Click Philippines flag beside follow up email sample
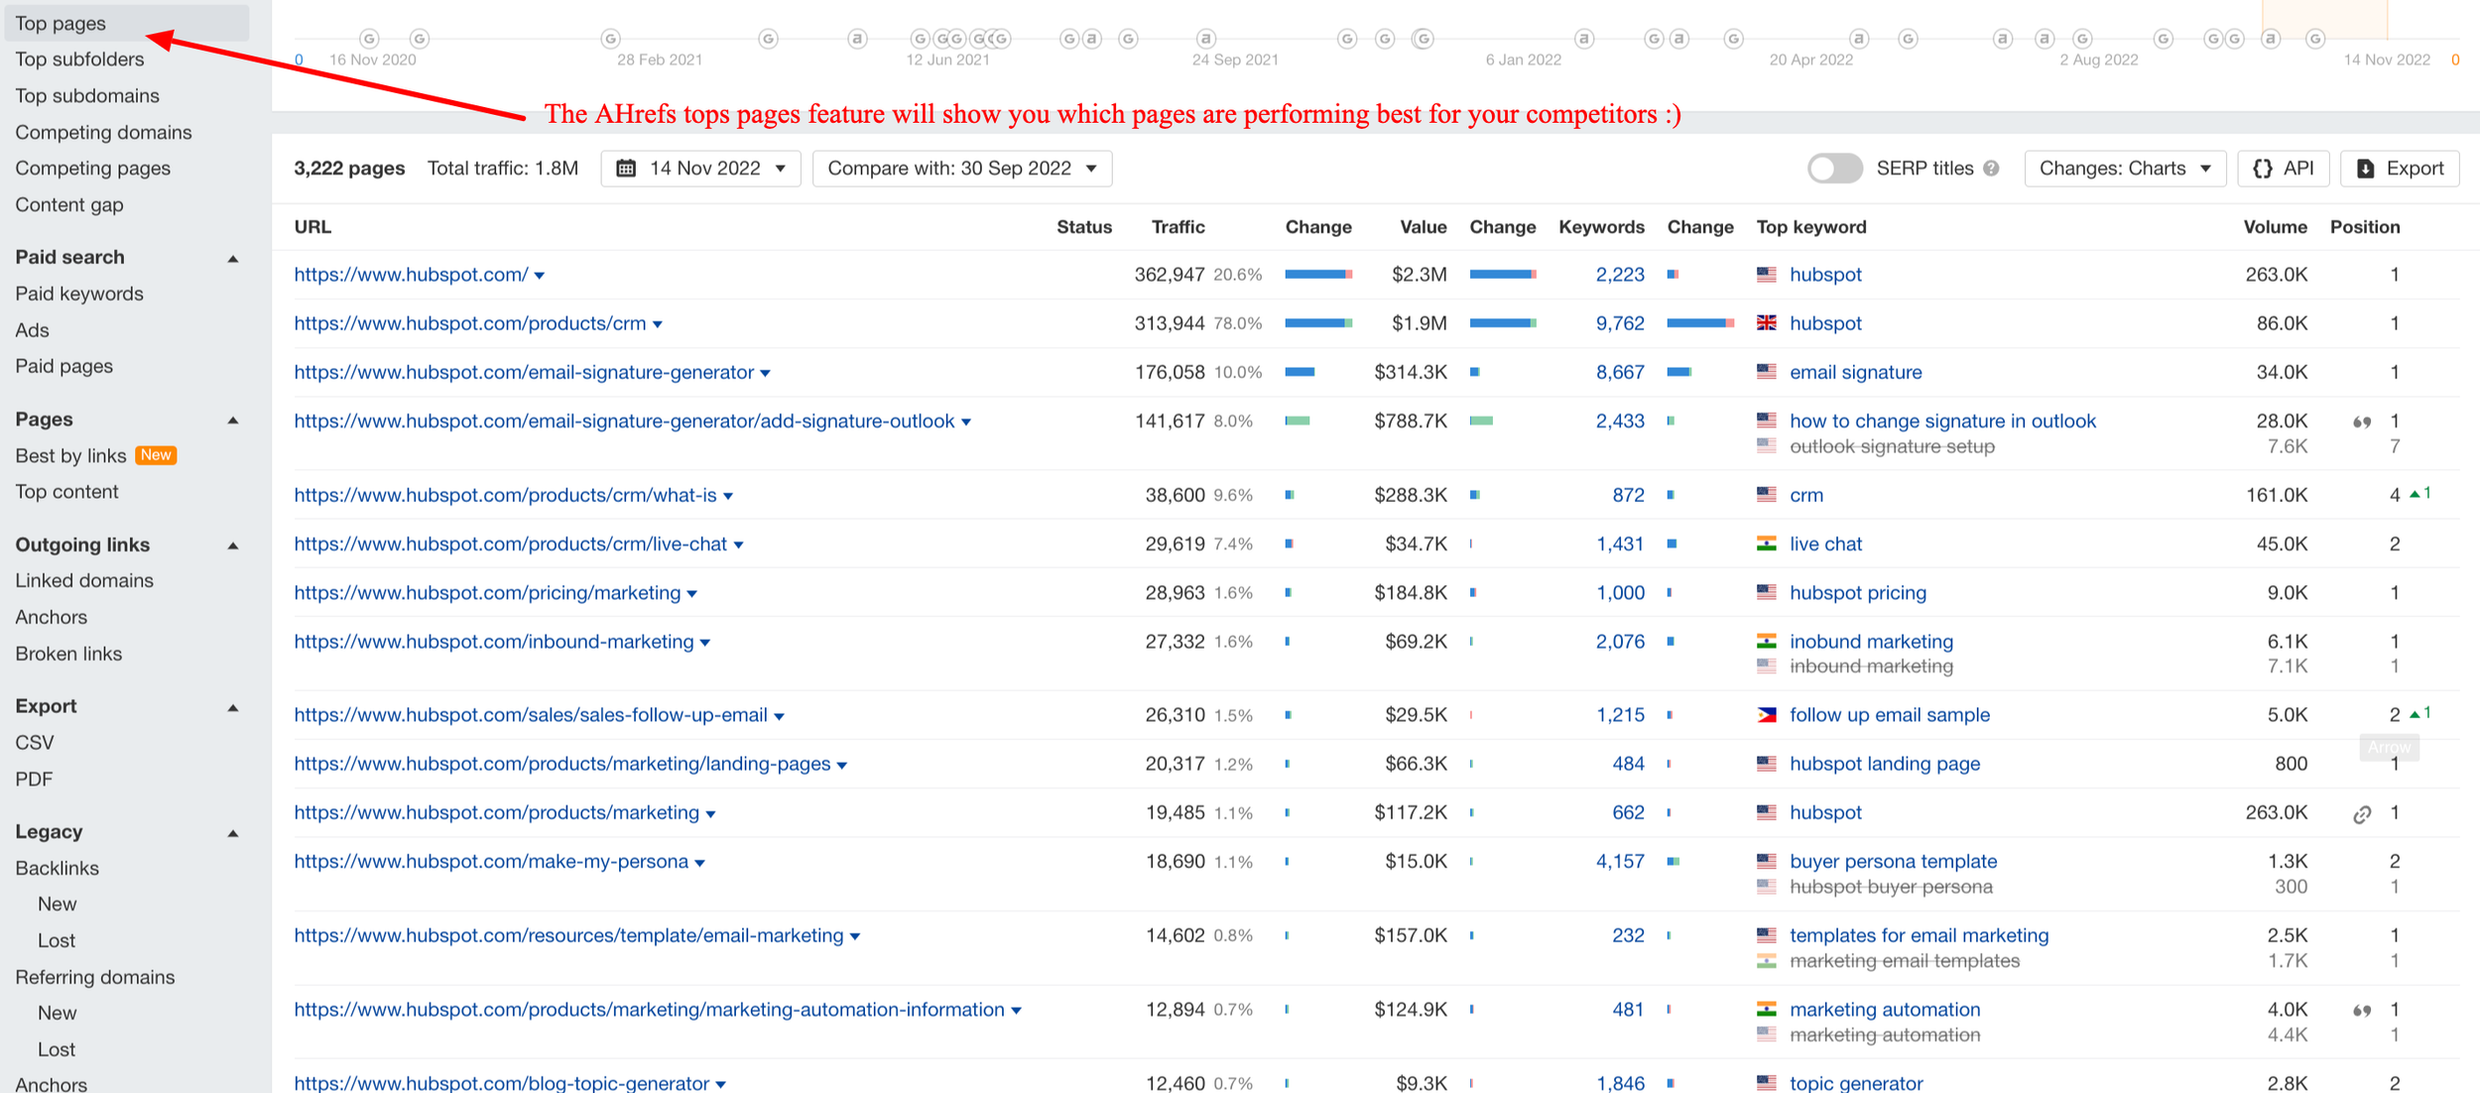The height and width of the screenshot is (1093, 2480). pos(1767,715)
